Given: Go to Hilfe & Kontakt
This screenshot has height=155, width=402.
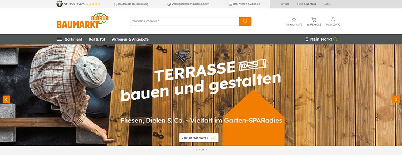Looking at the screenshot, I should tap(307, 4).
